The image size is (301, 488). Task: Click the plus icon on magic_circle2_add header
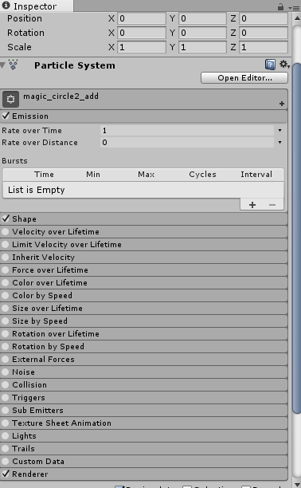(282, 104)
